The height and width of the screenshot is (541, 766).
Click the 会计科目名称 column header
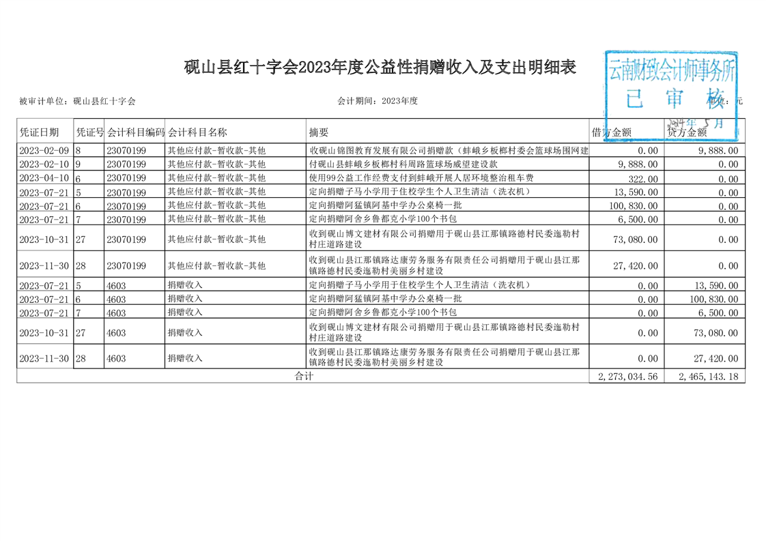point(197,132)
